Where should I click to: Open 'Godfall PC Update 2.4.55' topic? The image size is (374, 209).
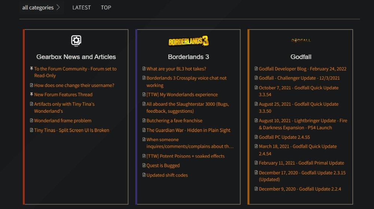click(284, 137)
